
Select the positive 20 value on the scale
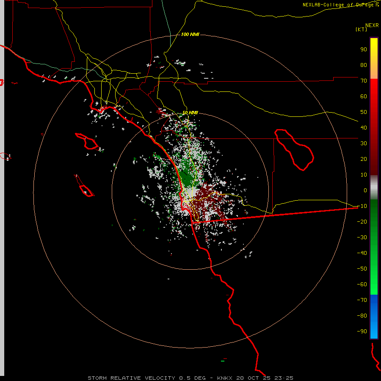364,159
